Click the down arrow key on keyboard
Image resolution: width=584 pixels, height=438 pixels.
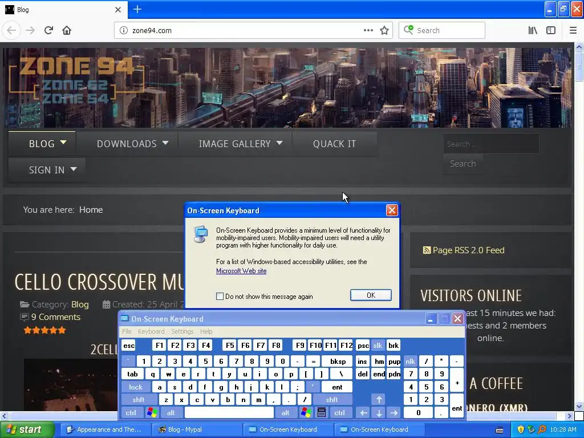(379, 412)
